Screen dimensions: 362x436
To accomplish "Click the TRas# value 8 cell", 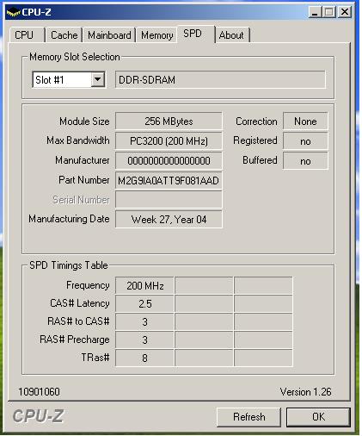I will (144, 358).
